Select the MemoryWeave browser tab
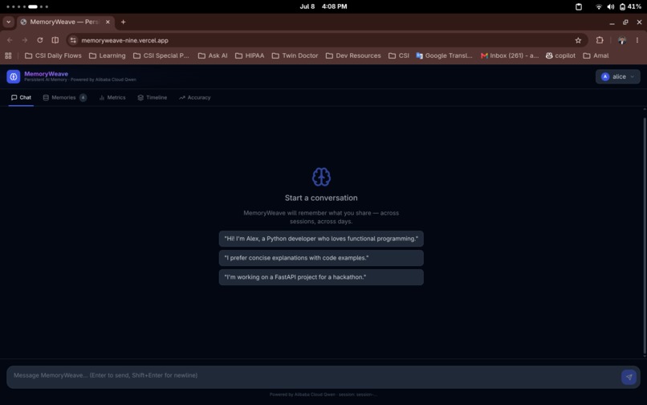This screenshot has height=405, width=647. point(65,22)
